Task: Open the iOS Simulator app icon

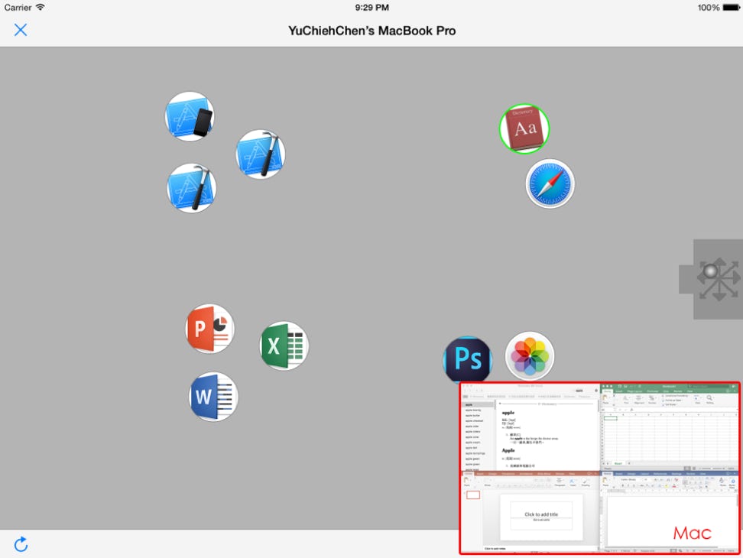Action: (x=190, y=117)
